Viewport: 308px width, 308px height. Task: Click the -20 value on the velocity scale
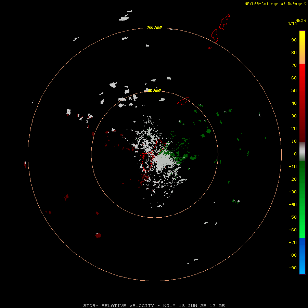[293, 179]
